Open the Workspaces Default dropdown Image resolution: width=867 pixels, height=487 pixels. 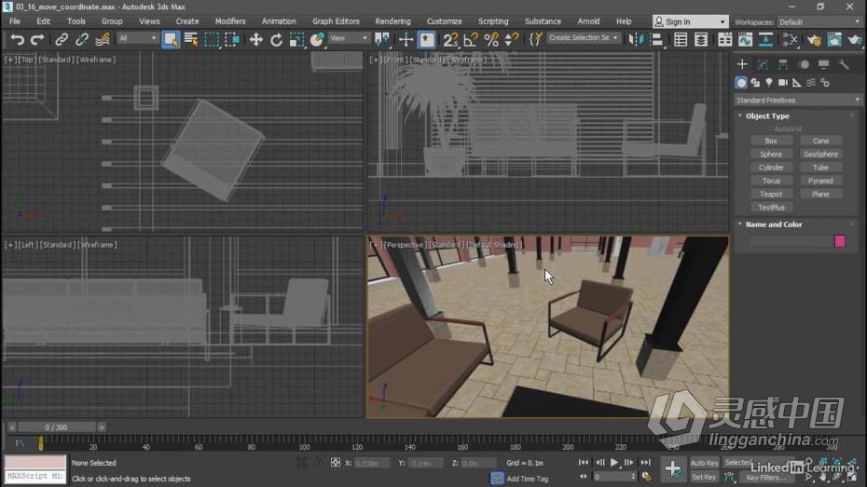[x=819, y=22]
